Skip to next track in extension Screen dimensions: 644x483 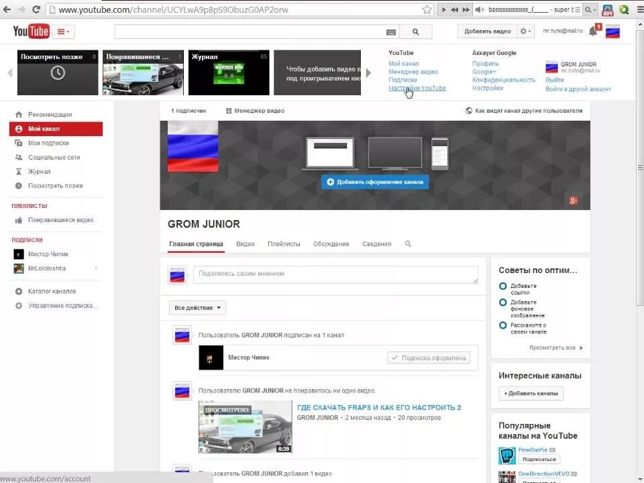point(466,9)
